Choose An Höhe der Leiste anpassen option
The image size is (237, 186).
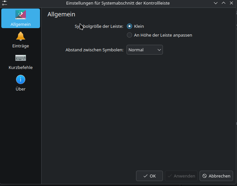coord(129,35)
